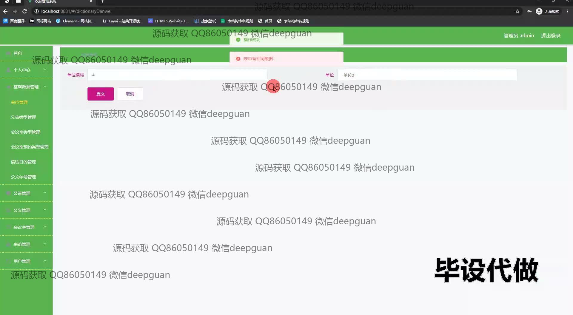Open 信访目的管理 in the sidebar
This screenshot has width=573, height=315.
click(23, 162)
